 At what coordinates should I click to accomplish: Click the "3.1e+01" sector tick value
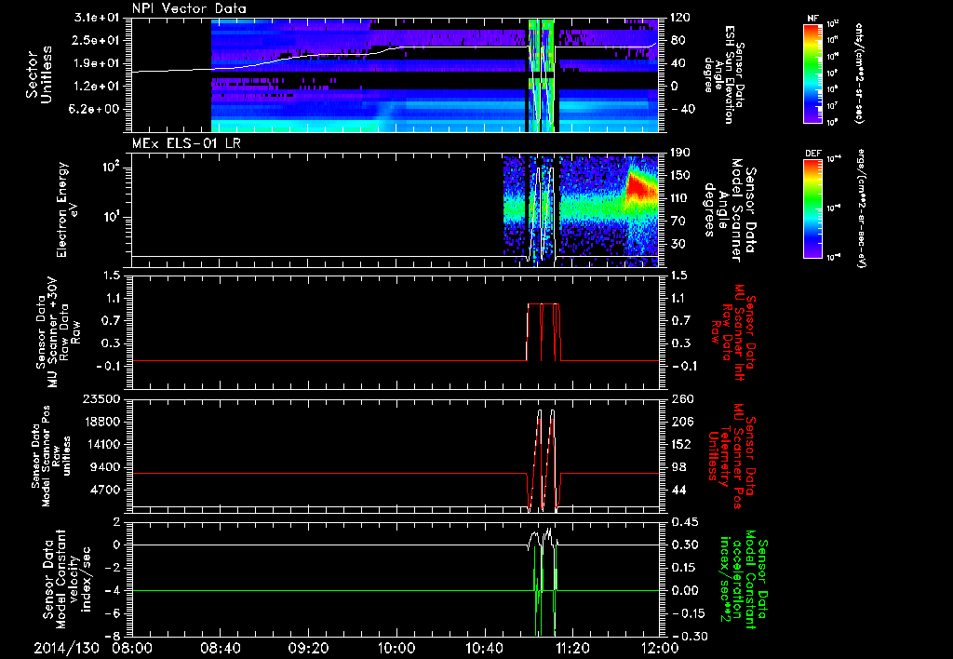click(x=97, y=18)
